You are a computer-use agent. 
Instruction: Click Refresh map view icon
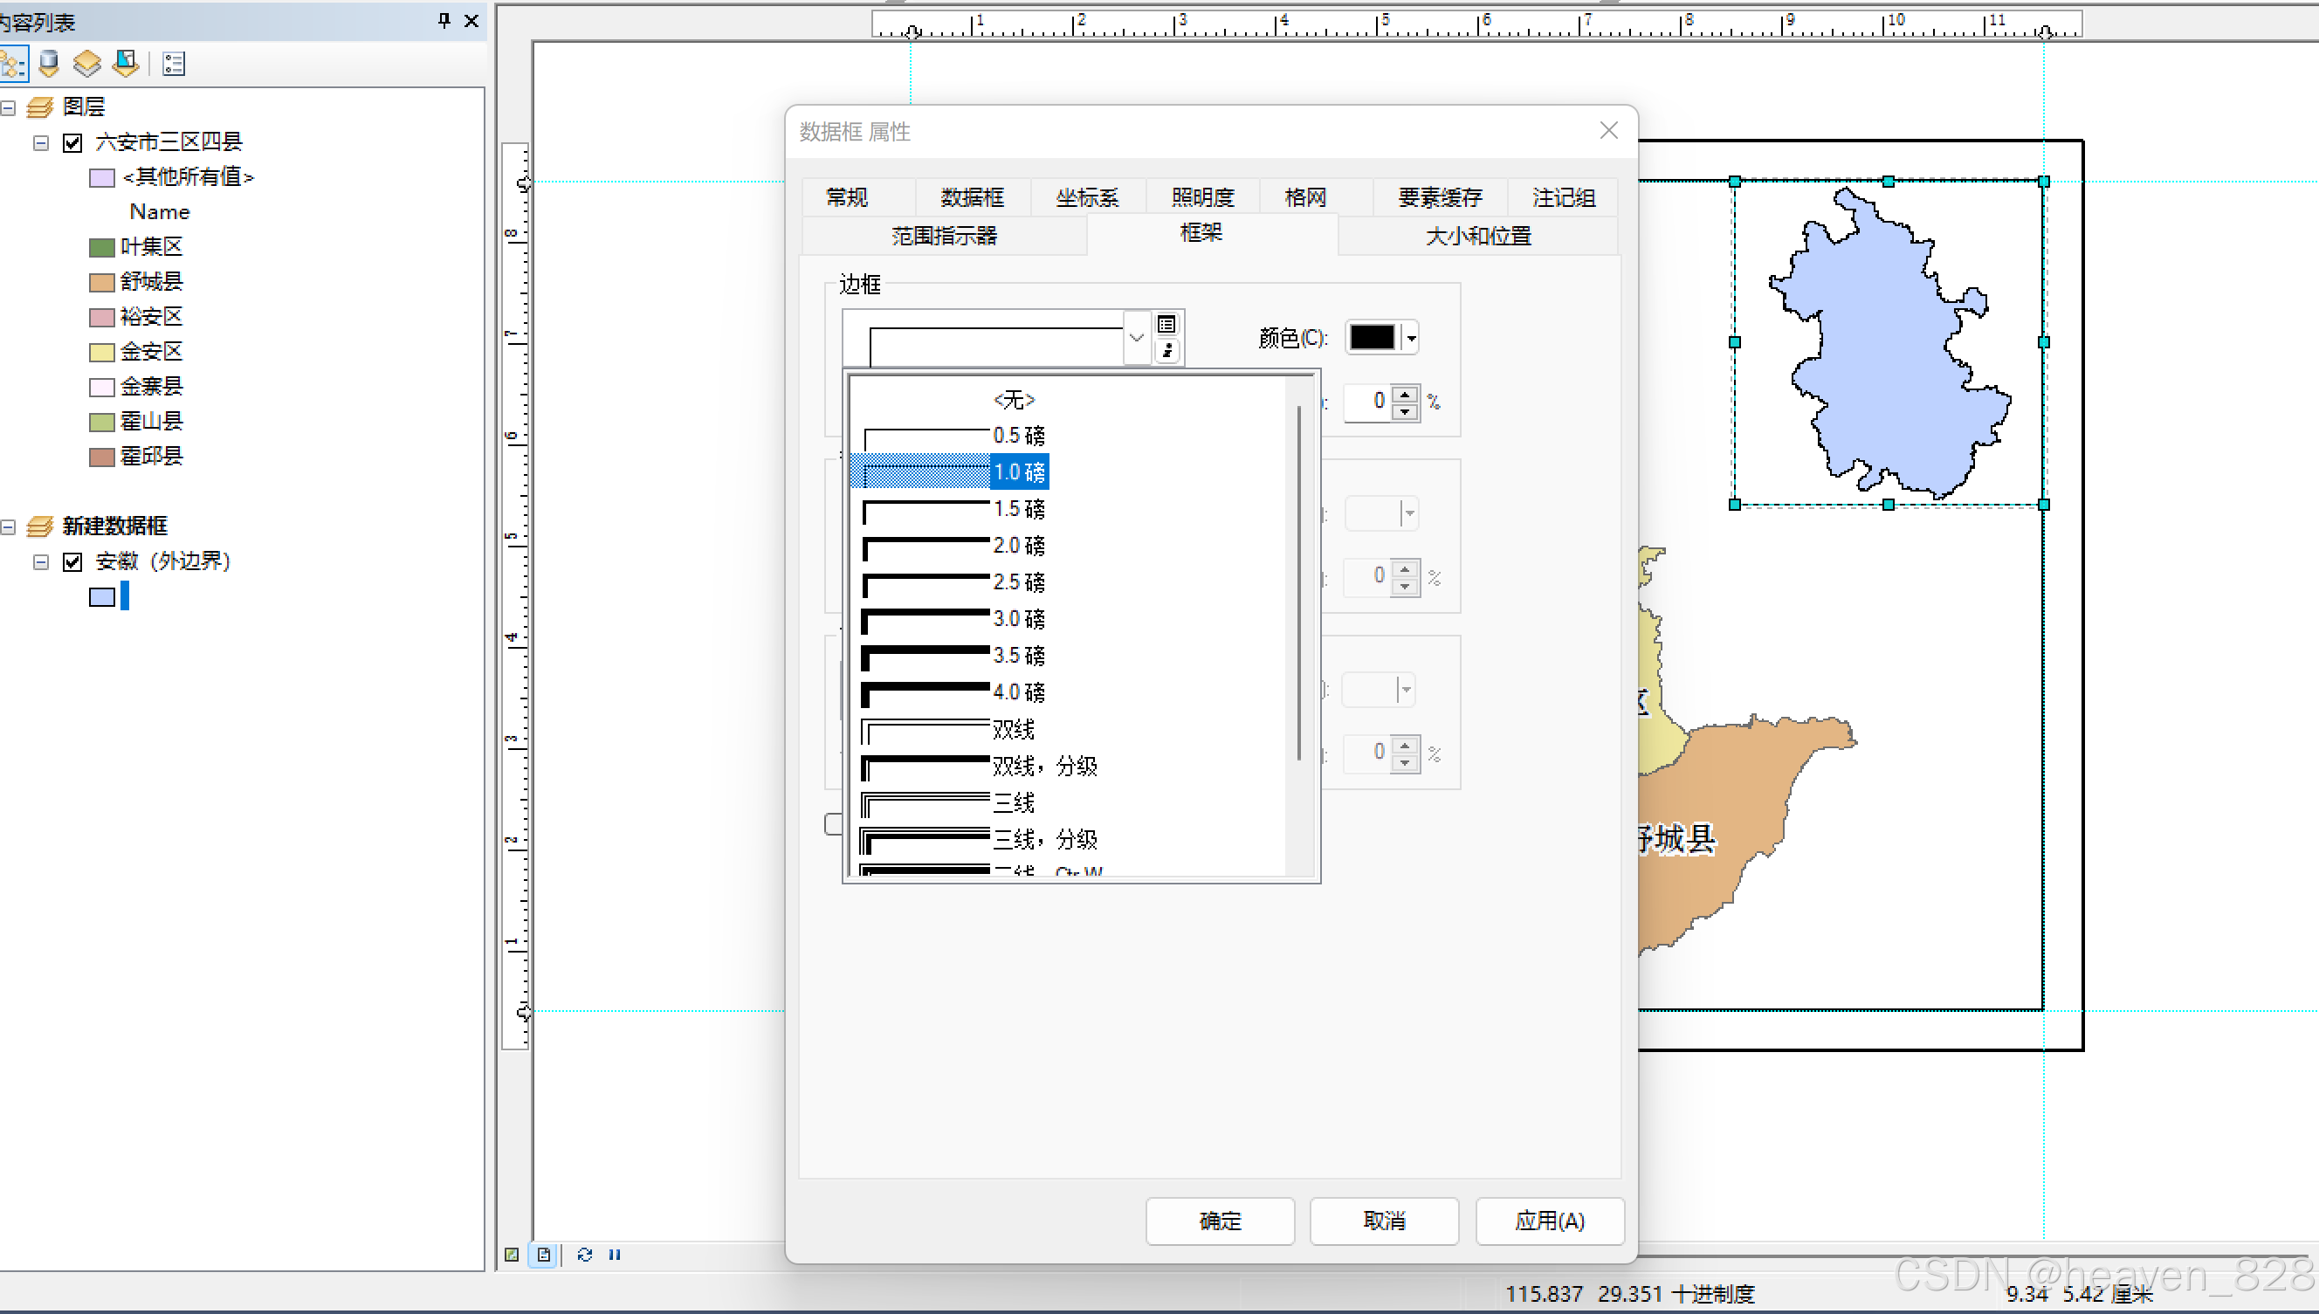[x=585, y=1255]
